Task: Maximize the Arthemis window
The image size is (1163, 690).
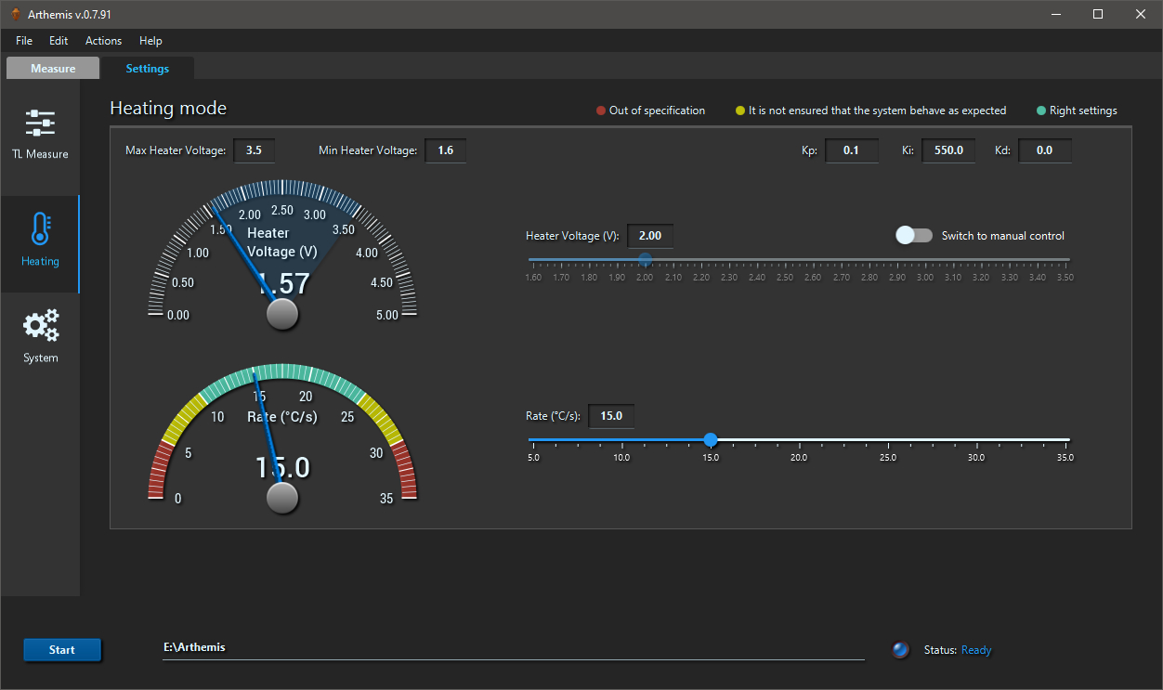Action: 1098,14
